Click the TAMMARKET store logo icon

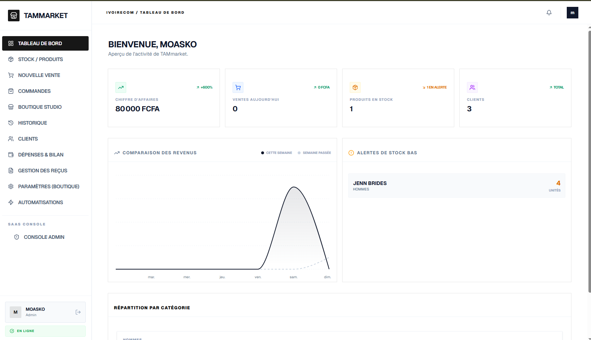14,16
